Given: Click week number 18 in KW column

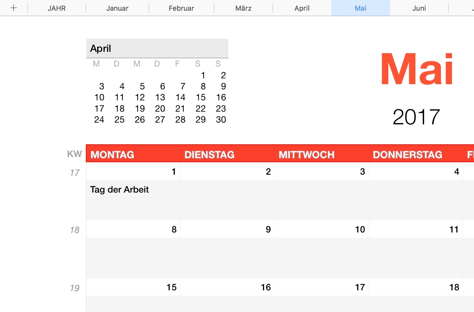Looking at the screenshot, I should click(x=75, y=230).
